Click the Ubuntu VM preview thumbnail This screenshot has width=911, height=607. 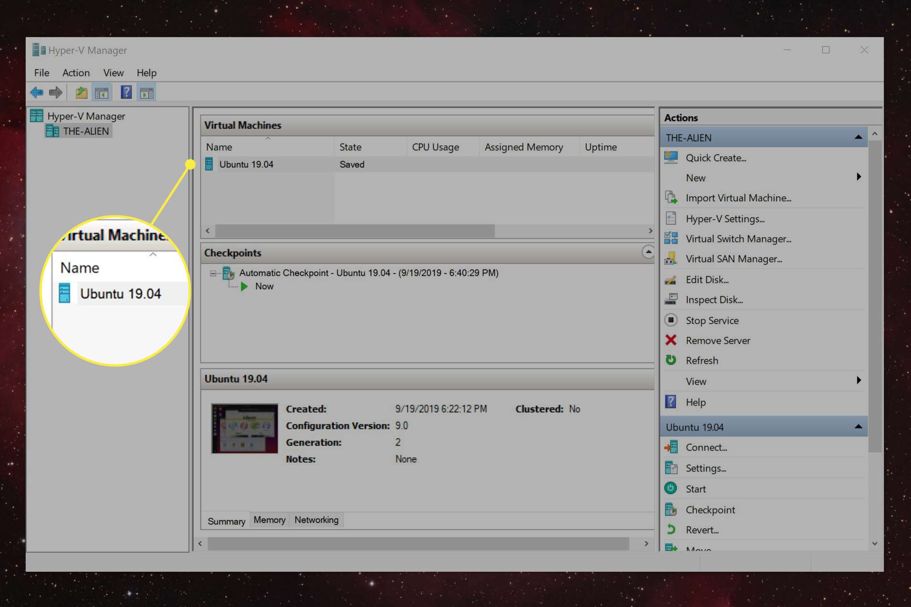(245, 428)
